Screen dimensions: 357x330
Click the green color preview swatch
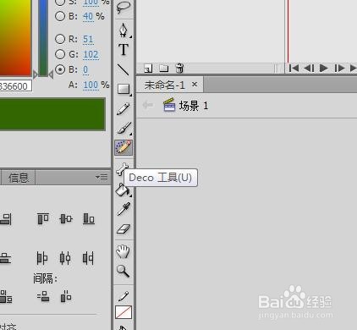[52, 114]
